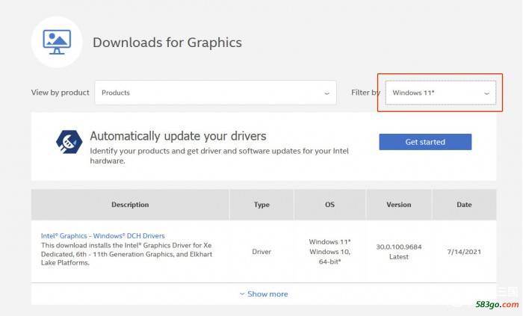Click the Get started button

tap(425, 142)
